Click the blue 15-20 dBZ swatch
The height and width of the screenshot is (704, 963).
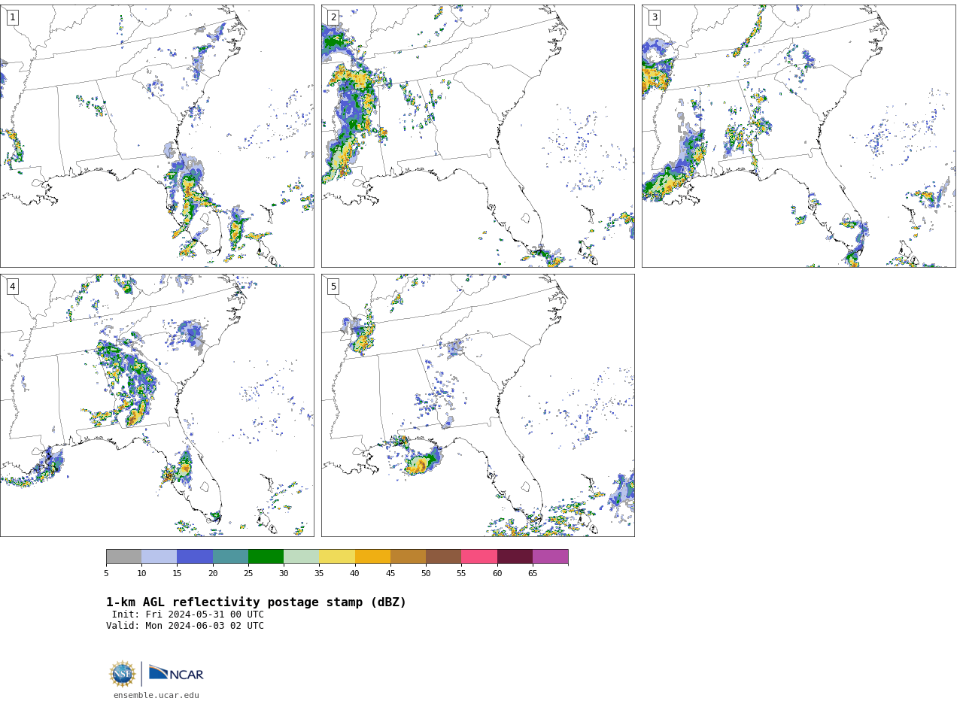coord(195,557)
